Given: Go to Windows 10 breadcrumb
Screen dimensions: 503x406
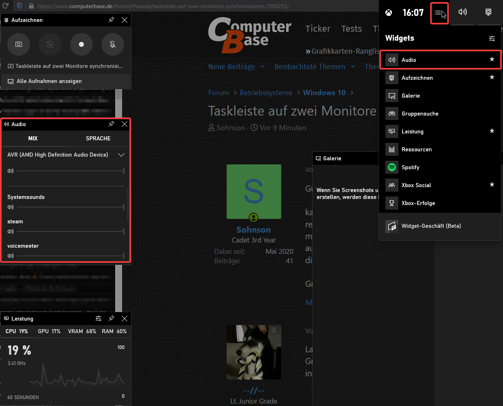Looking at the screenshot, I should coord(324,93).
